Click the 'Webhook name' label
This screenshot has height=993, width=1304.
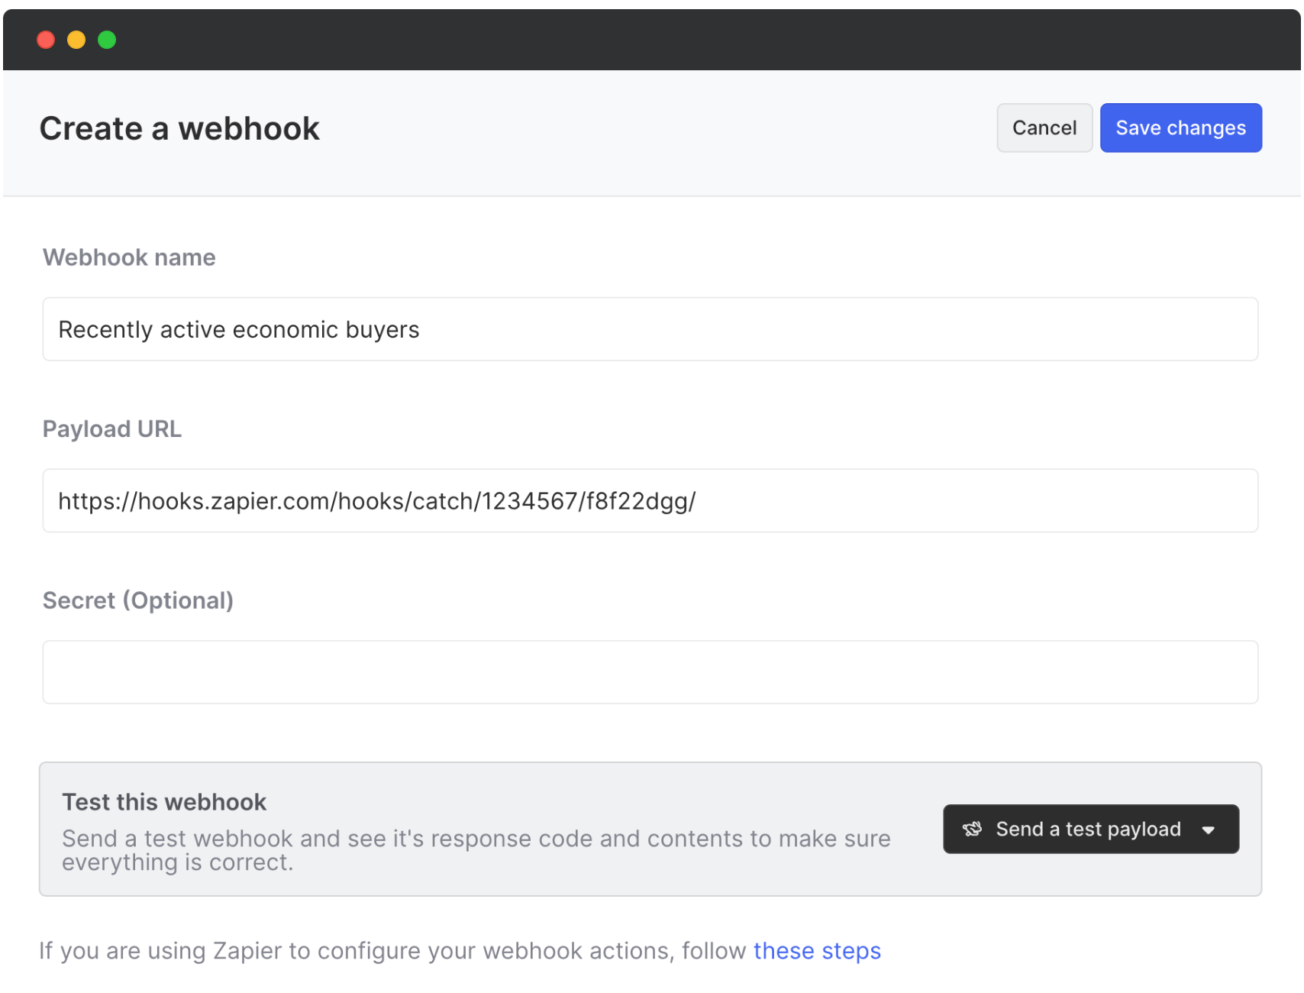129,257
